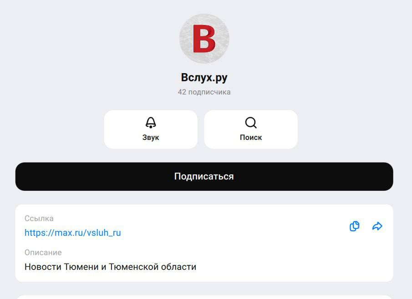The width and height of the screenshot is (412, 299).
Task: Click the Ссылка field label
Action: click(39, 219)
